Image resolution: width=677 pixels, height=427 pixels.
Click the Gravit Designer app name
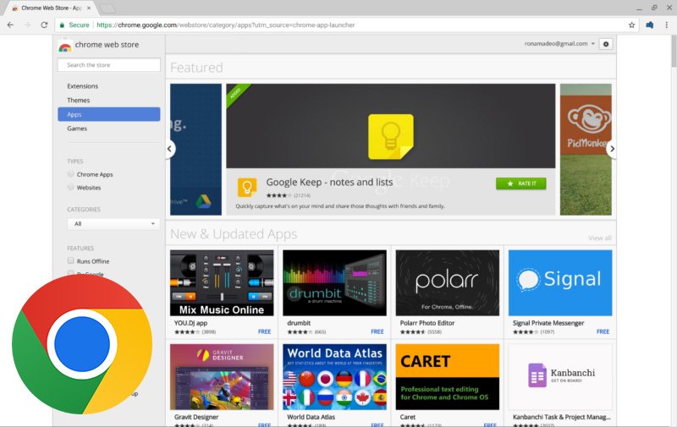coord(196,417)
